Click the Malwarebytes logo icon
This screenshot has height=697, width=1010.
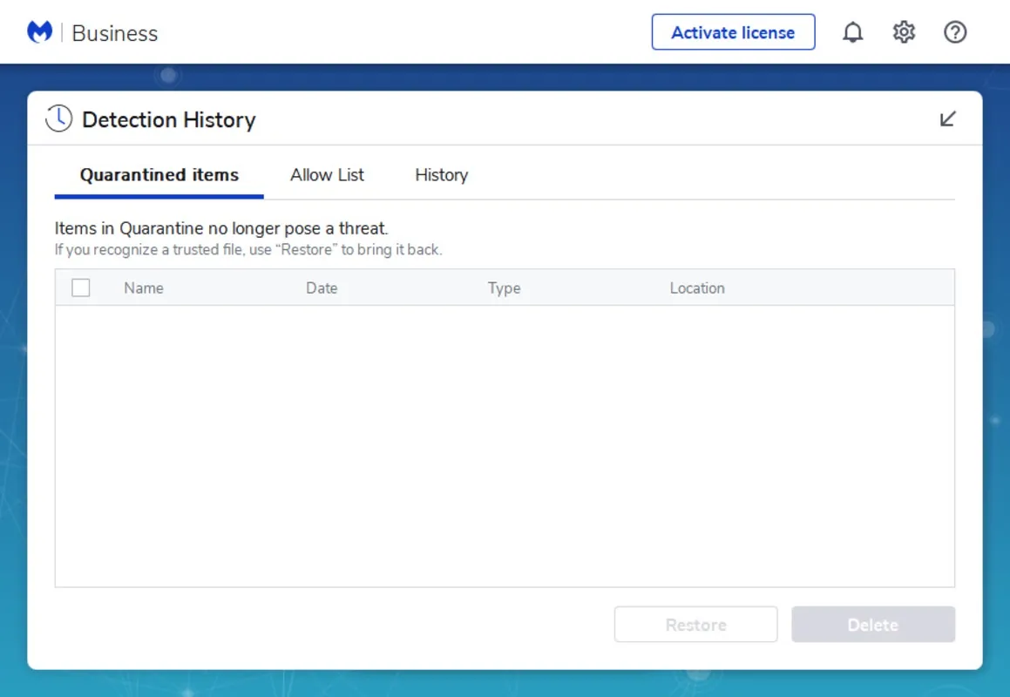39,31
